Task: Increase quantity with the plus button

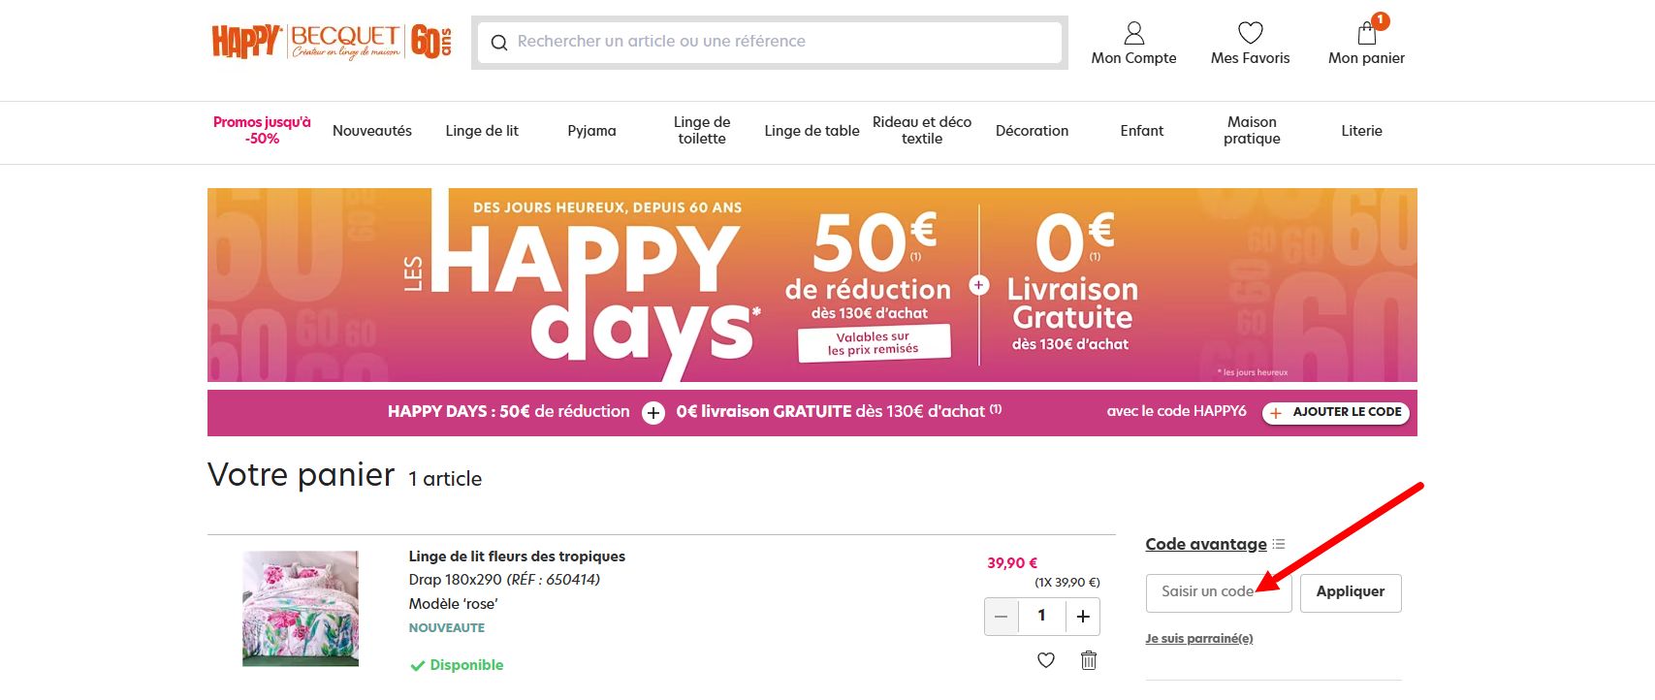Action: (x=1083, y=616)
